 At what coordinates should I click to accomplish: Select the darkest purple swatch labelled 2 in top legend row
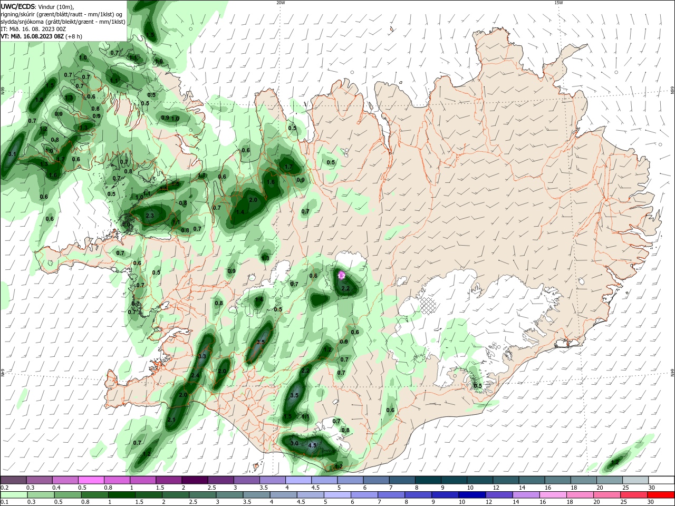tap(195, 480)
